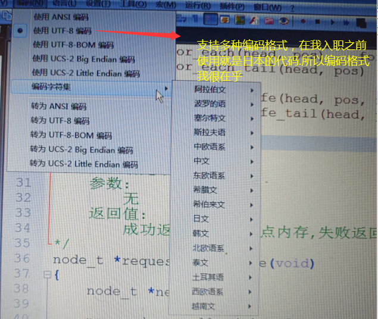This screenshot has width=378, height=319.
Task: Click the node_t text on line 36
Action: [x=78, y=261]
